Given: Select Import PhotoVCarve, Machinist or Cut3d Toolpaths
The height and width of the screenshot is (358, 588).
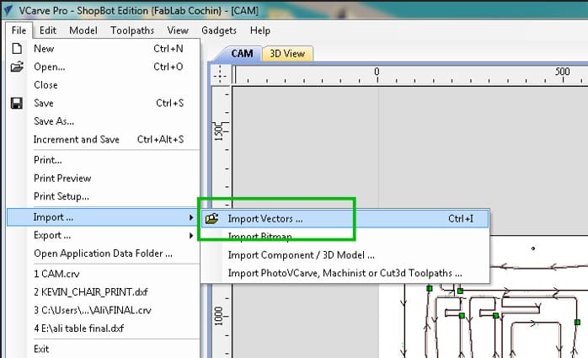Looking at the screenshot, I should 345,273.
